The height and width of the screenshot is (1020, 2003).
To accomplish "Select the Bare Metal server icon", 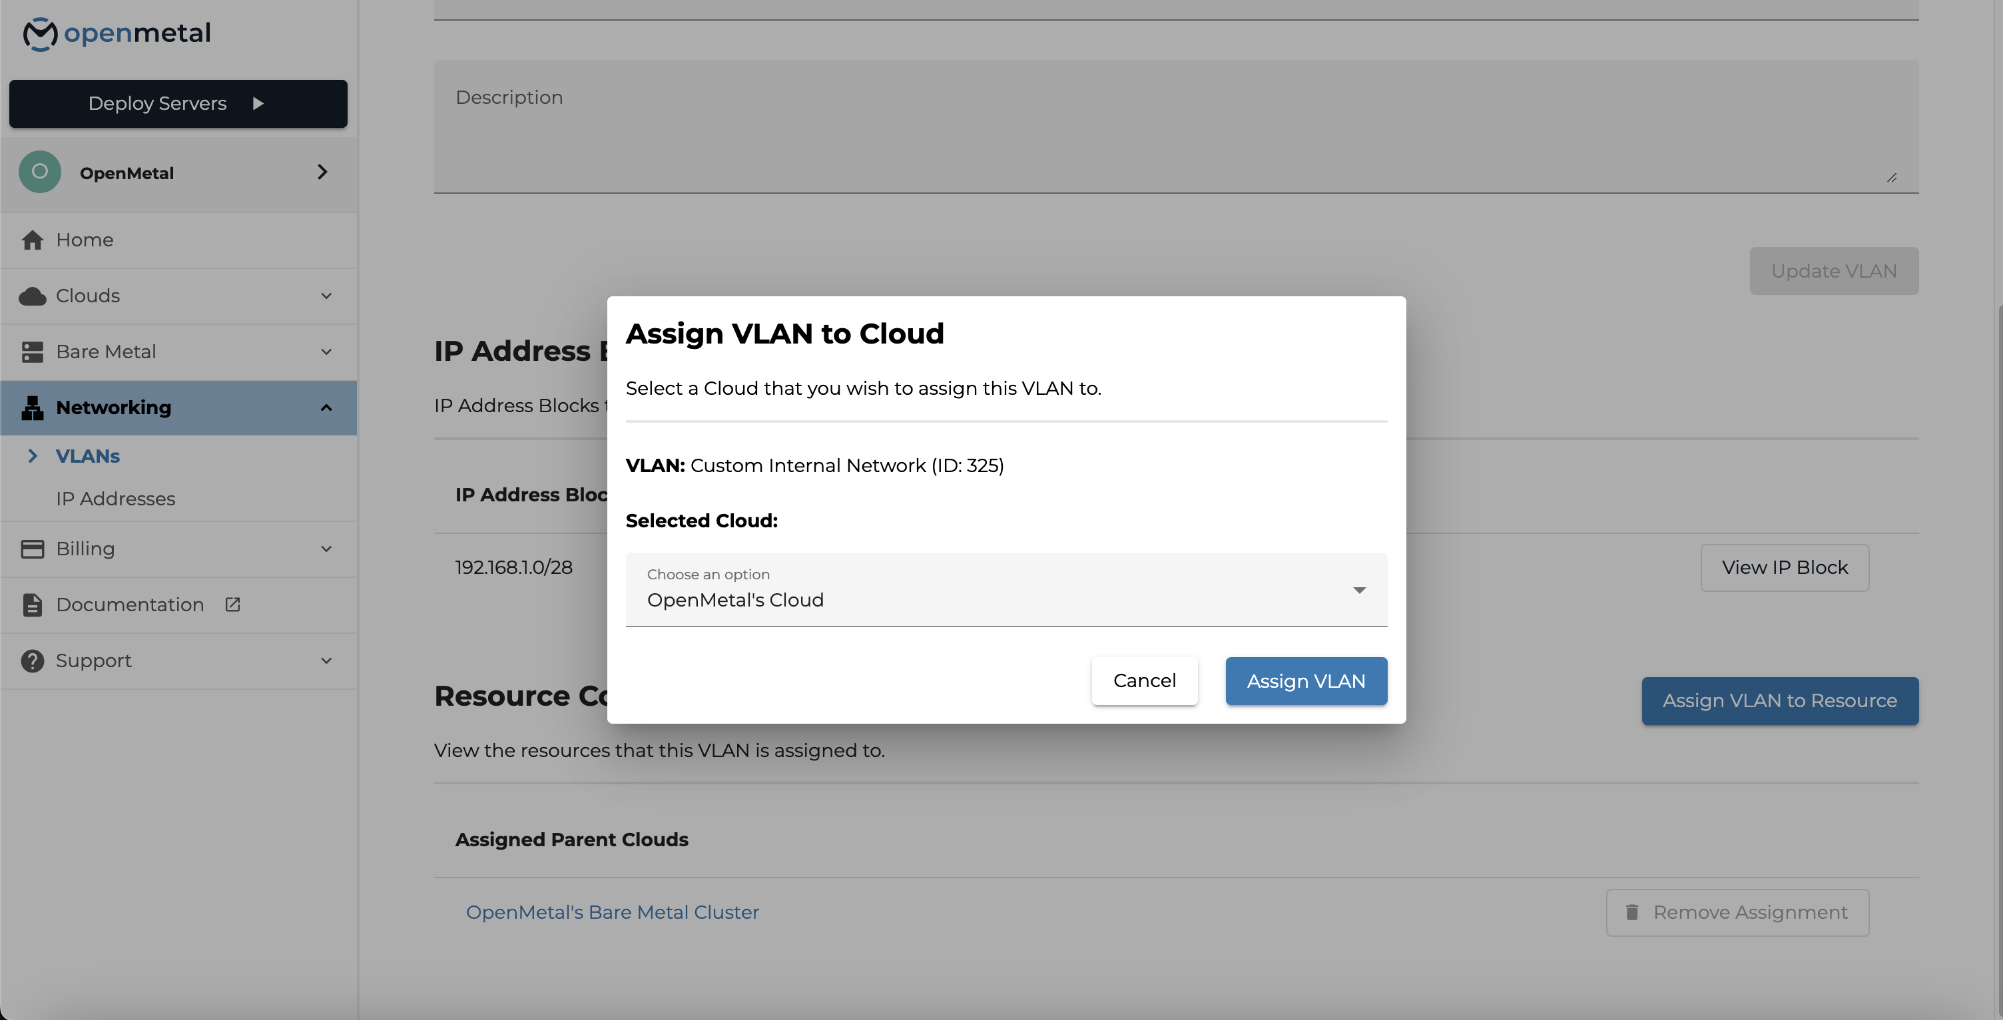I will 33,352.
